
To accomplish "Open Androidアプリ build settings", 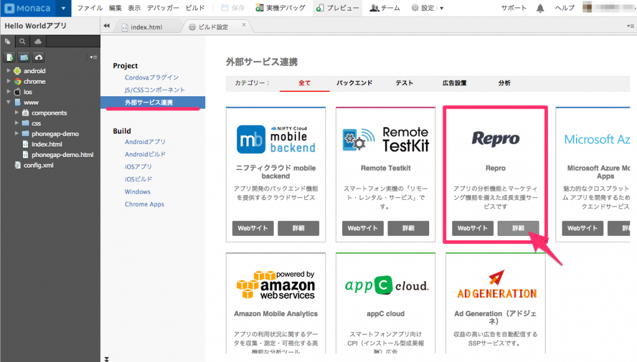I will (145, 142).
